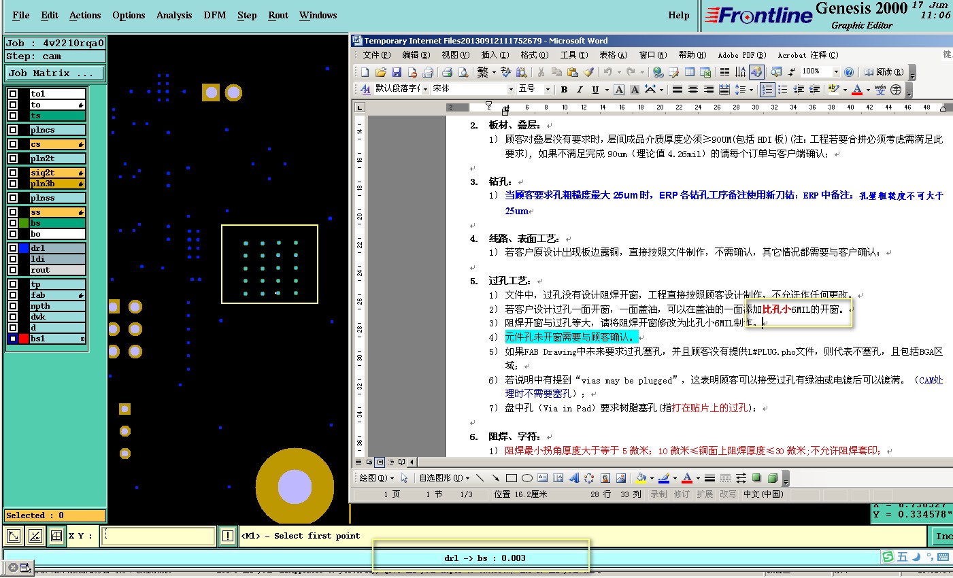
Task: Toggle the checkbox for layer bs
Action: click(13, 223)
